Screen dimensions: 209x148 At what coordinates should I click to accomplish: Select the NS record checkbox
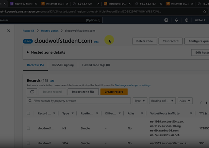click(28, 128)
